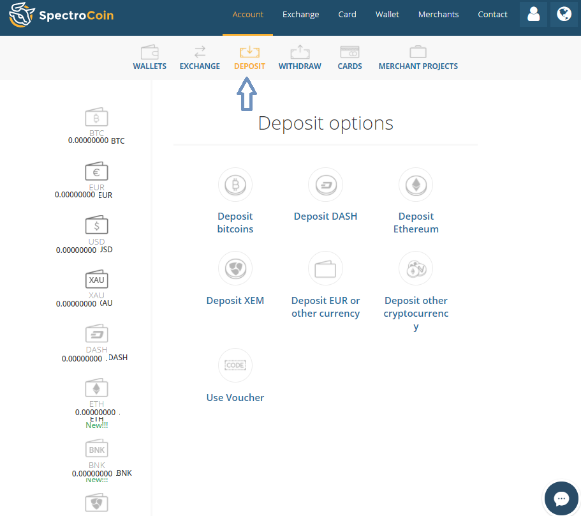
Task: Click the Wallets icon in submenu
Action: [150, 52]
